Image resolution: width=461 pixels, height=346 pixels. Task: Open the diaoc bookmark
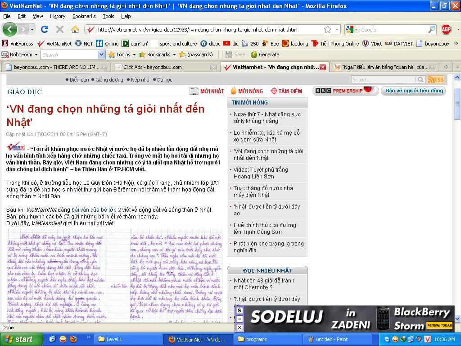(211, 44)
